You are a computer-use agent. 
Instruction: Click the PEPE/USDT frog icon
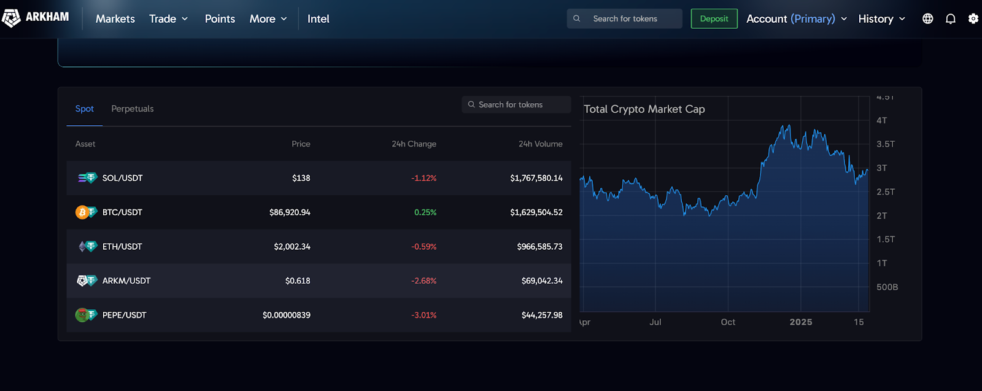(82, 315)
